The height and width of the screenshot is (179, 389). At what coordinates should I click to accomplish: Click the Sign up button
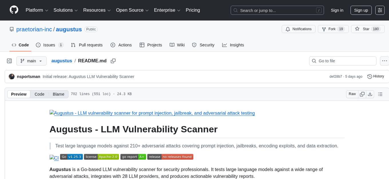pos(361,10)
